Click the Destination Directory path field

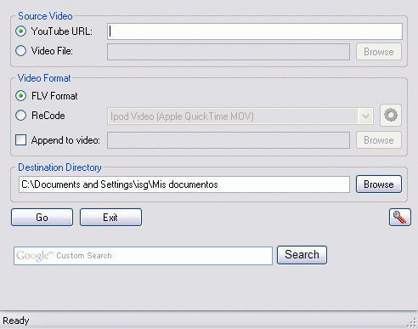click(x=184, y=184)
